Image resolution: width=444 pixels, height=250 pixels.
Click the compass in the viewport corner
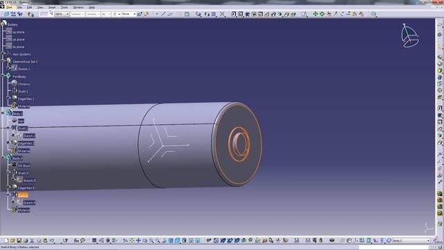tap(410, 35)
